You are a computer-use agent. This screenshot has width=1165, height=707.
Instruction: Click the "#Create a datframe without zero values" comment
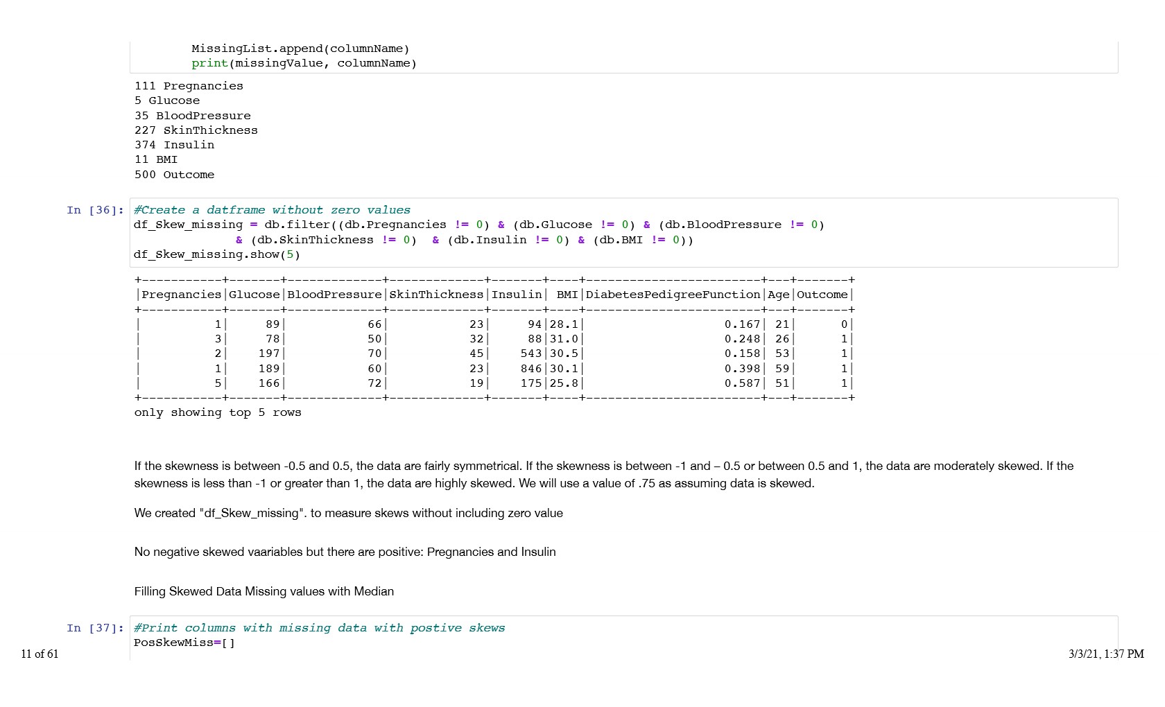pos(272,210)
